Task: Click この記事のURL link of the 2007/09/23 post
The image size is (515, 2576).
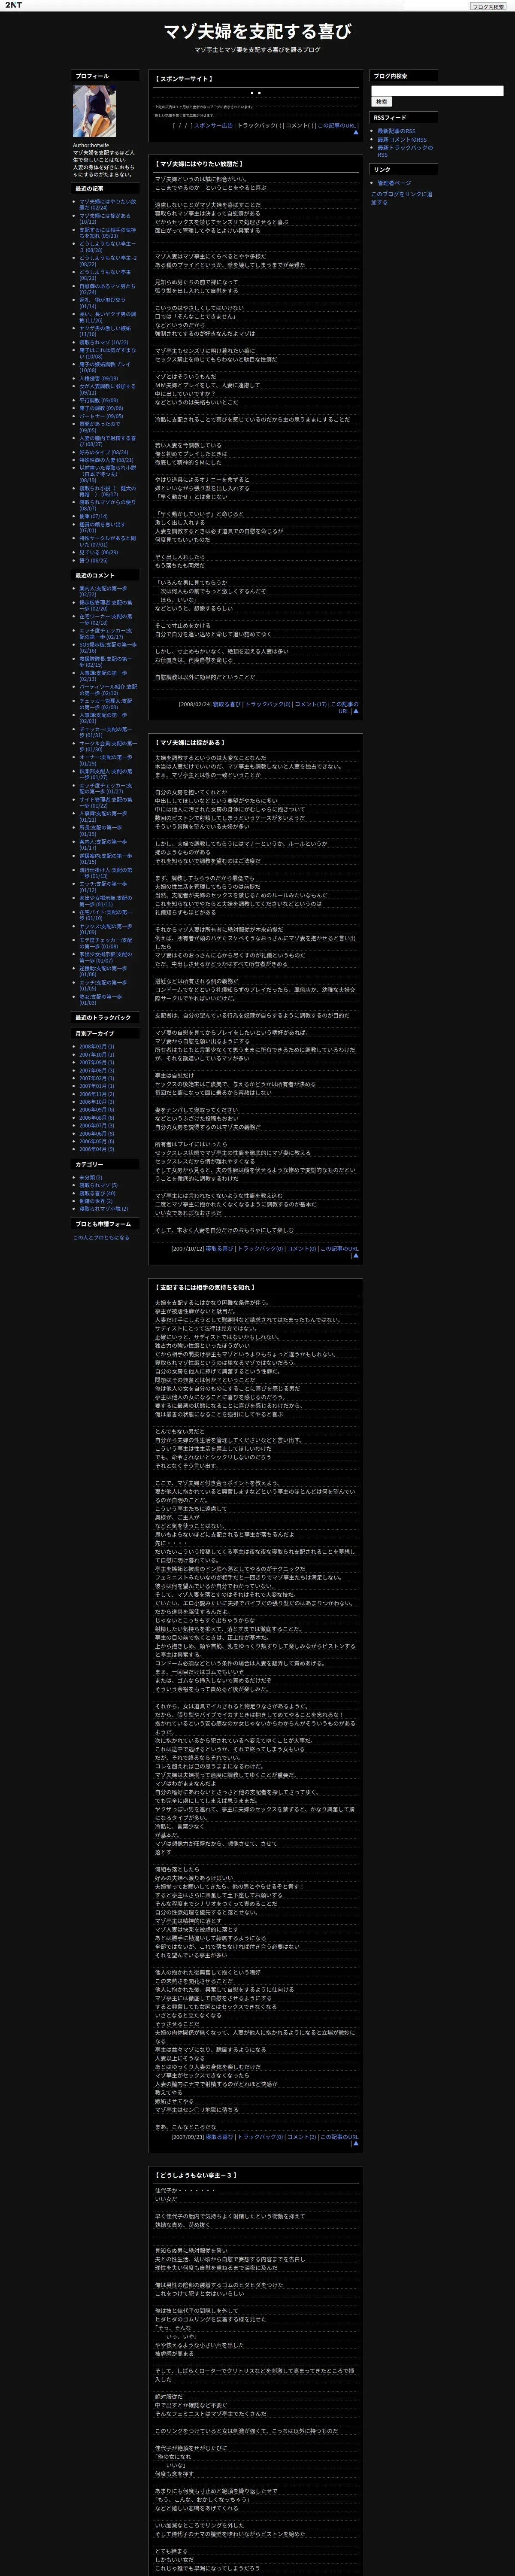Action: click(x=339, y=2137)
